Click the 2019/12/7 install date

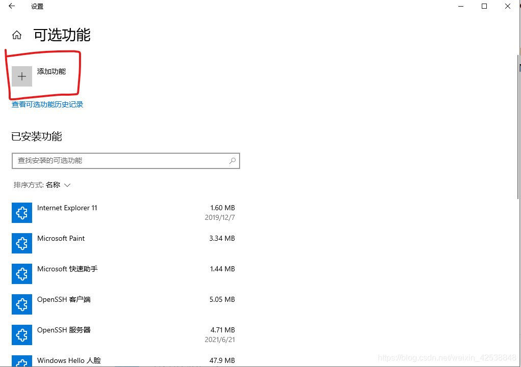(x=220, y=217)
